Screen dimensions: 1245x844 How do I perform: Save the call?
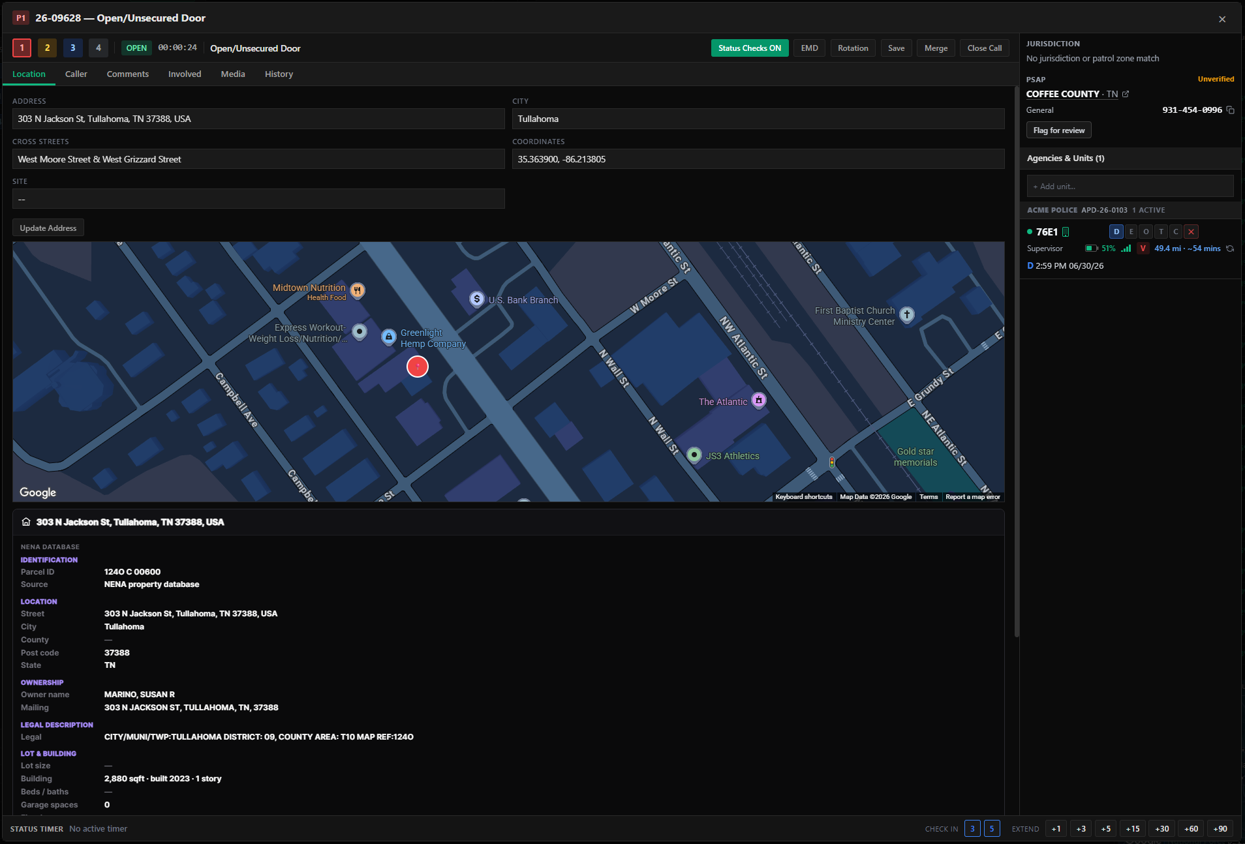[x=896, y=48]
